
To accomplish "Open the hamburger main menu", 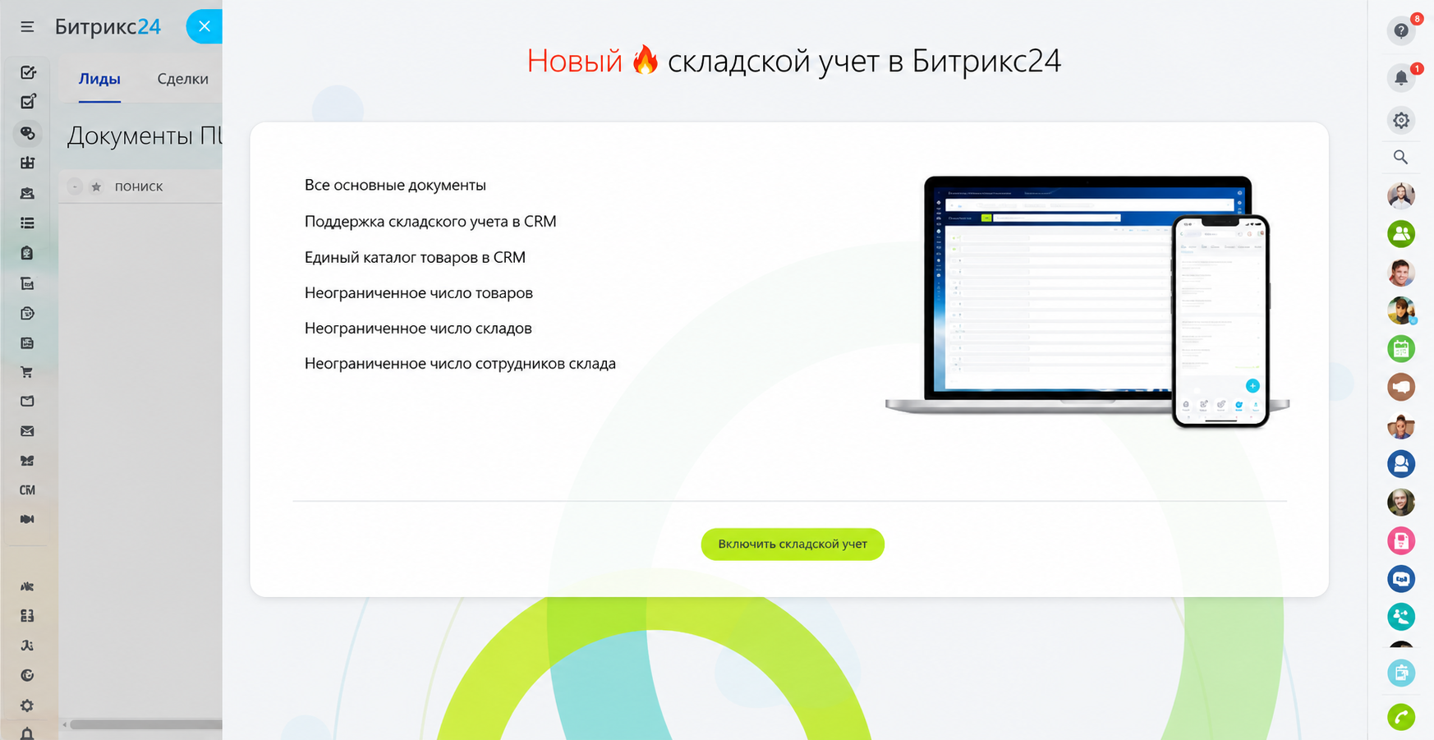I will (27, 27).
